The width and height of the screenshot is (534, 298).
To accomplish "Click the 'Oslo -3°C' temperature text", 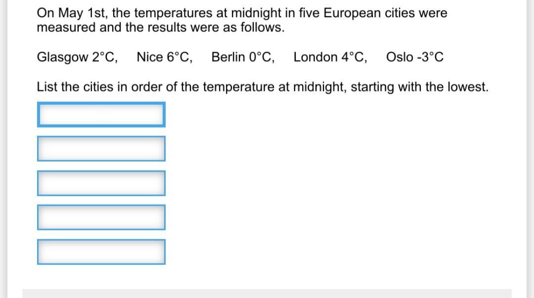I will tap(415, 57).
